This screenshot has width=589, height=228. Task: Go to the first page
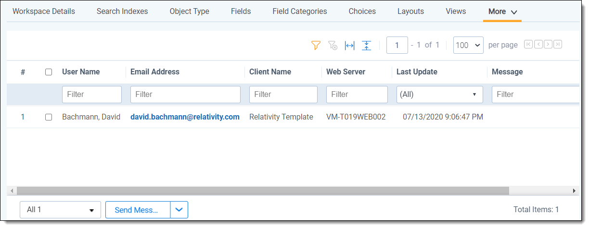(x=528, y=45)
